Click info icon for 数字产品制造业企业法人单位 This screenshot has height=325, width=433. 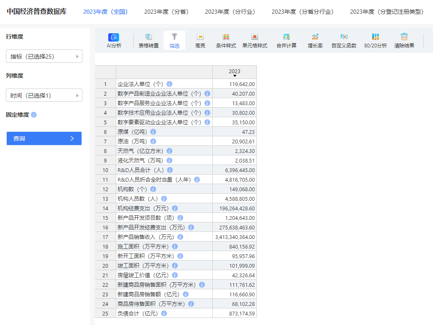click(207, 94)
